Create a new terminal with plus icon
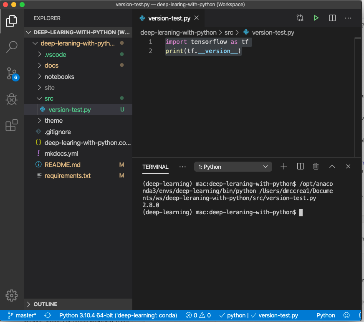 pos(284,166)
